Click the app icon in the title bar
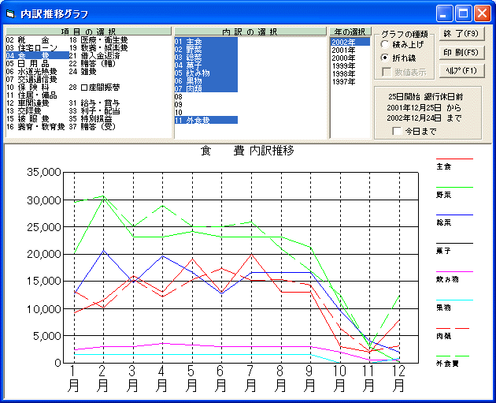The image size is (496, 403). (x=10, y=13)
